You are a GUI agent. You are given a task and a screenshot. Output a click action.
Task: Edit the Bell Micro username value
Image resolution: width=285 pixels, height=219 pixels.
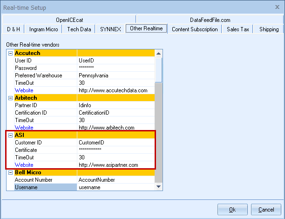(x=116, y=187)
